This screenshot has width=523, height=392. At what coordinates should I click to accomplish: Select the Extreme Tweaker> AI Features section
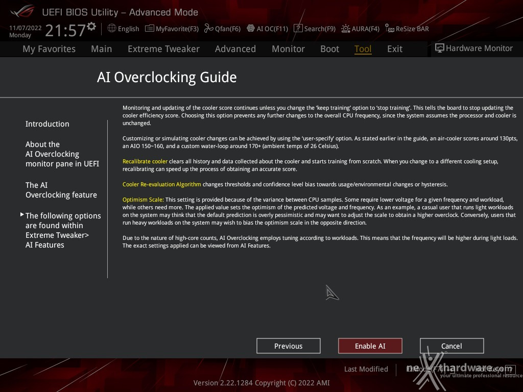point(63,230)
